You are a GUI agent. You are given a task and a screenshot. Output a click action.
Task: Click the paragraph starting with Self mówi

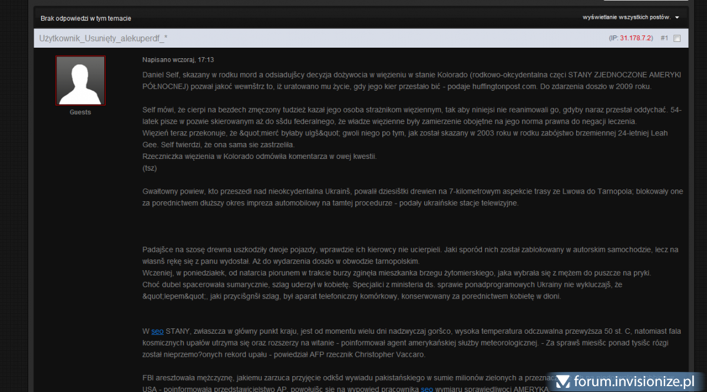(x=411, y=115)
